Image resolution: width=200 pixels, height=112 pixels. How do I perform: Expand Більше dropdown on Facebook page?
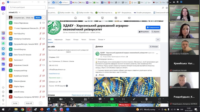point(101,40)
